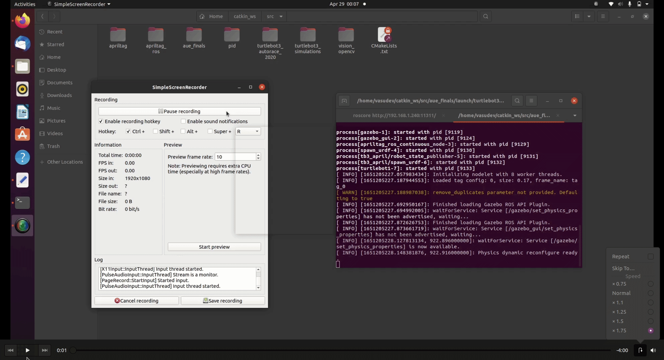The width and height of the screenshot is (664, 360).
Task: Open the pid folder
Action: coord(232,38)
